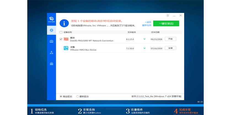Viewport: 231px width, 115px height.
Task: Open the bottom toolbox sidebar icon
Action: (51, 64)
